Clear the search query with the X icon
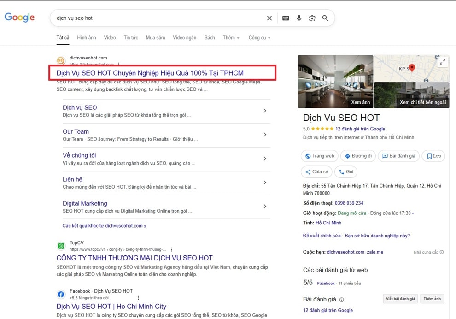 click(x=269, y=18)
